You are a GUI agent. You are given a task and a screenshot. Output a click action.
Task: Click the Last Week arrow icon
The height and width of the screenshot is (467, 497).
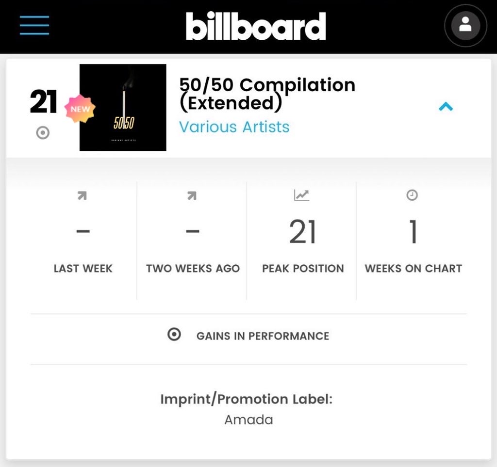pyautogui.click(x=83, y=195)
